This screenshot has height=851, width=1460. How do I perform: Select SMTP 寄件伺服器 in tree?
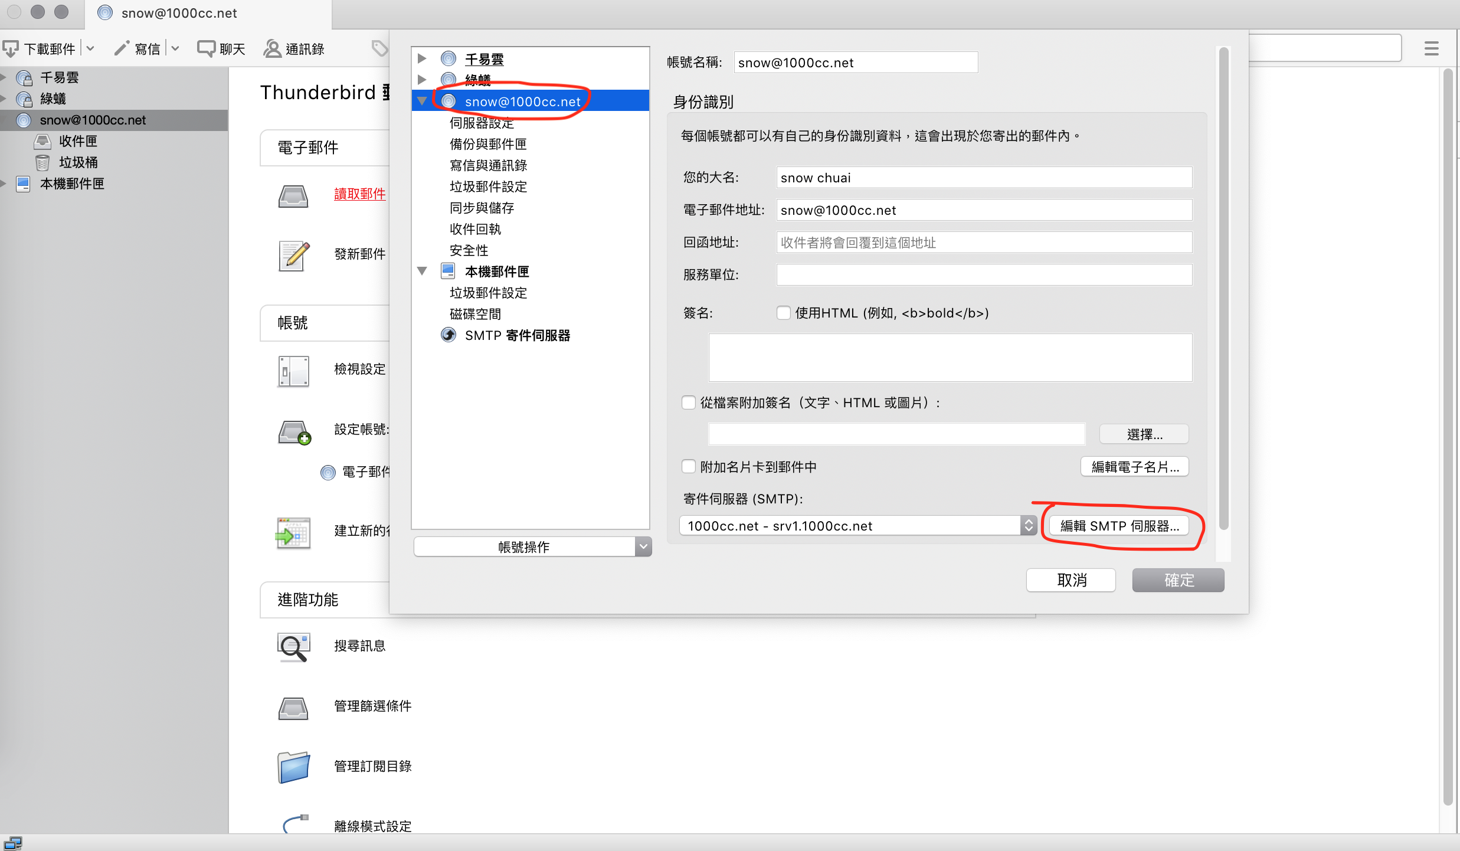pyautogui.click(x=517, y=335)
